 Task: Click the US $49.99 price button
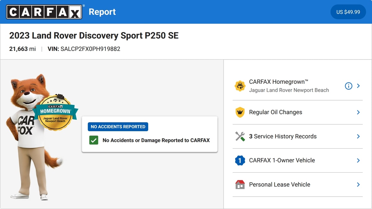click(348, 12)
